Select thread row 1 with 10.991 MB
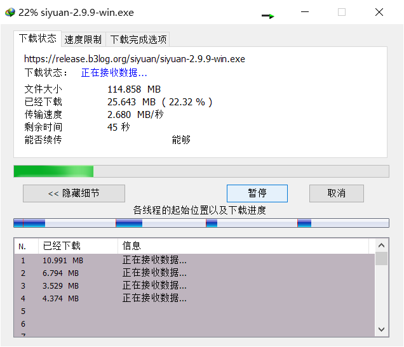 194,260
